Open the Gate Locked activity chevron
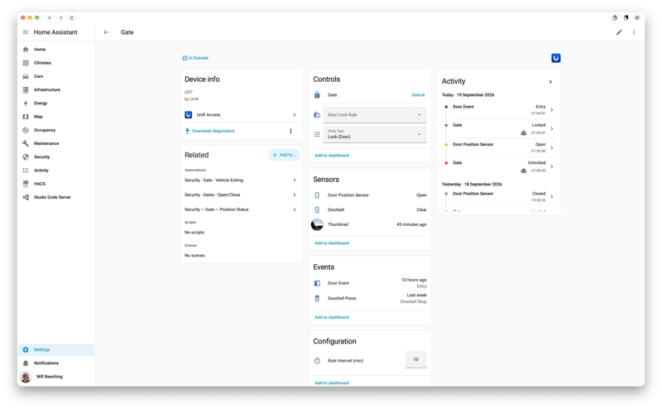The width and height of the screenshot is (662, 409). pos(552,129)
